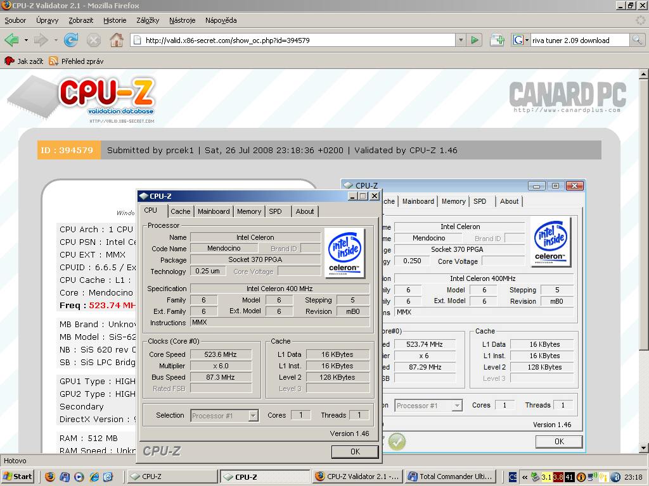The image size is (649, 486).
Task: Switch to the first CPU-Z taskbar button
Action: coord(172,477)
